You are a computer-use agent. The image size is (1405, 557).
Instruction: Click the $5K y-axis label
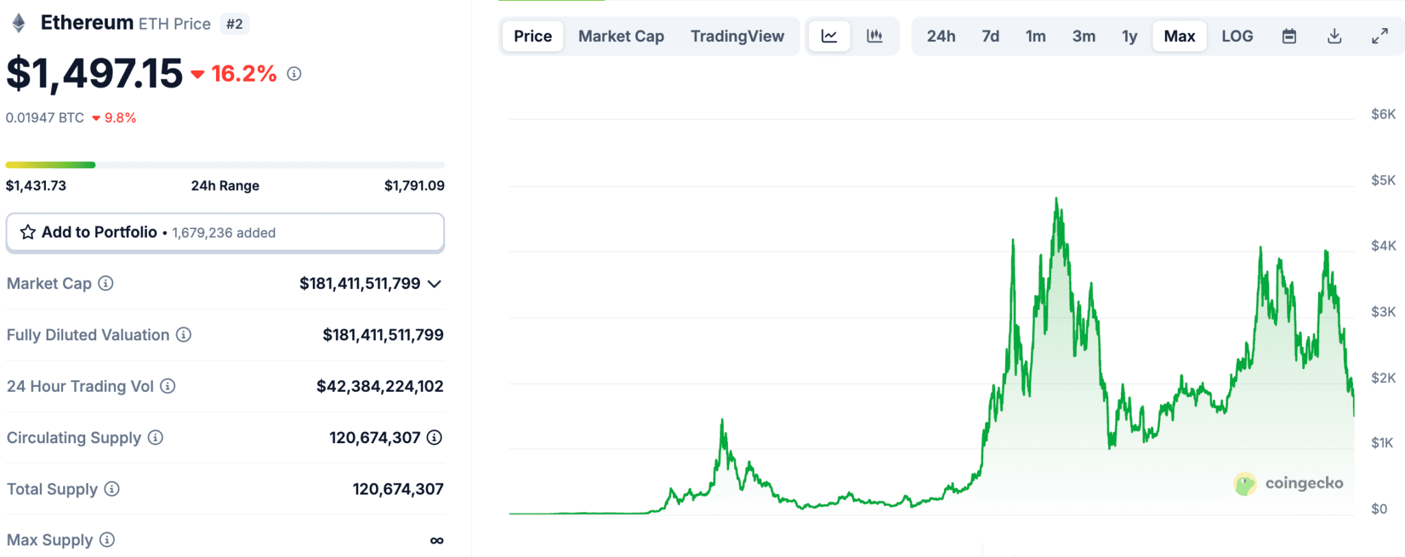[1383, 180]
